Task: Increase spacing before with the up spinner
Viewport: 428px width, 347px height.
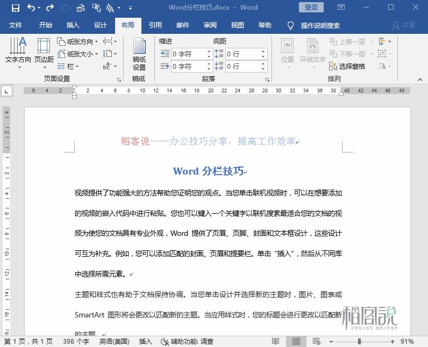Action: tap(263, 51)
